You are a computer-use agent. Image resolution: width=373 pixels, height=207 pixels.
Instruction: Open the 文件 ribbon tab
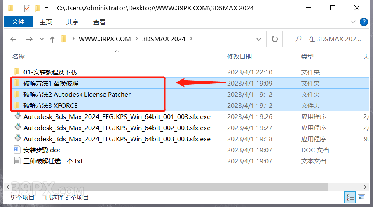tap(18, 22)
